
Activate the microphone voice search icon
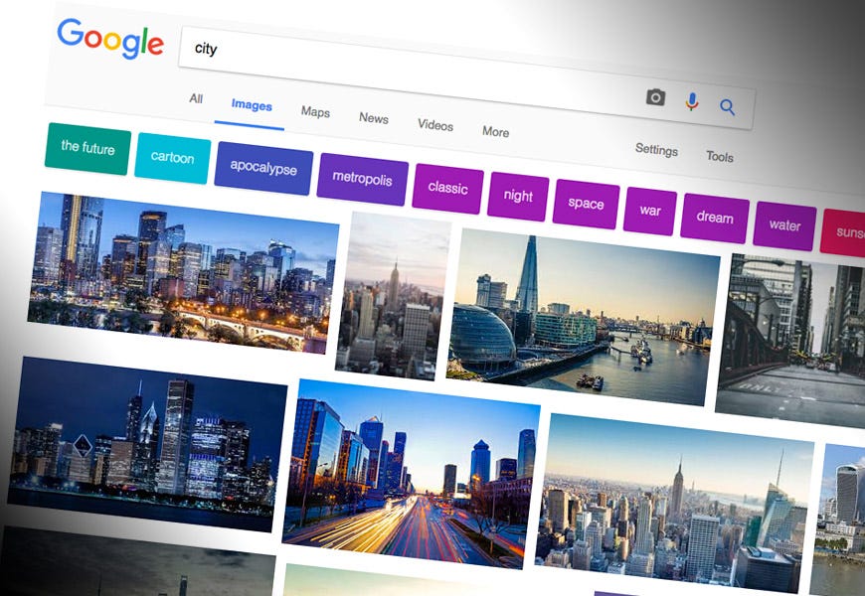tap(692, 101)
